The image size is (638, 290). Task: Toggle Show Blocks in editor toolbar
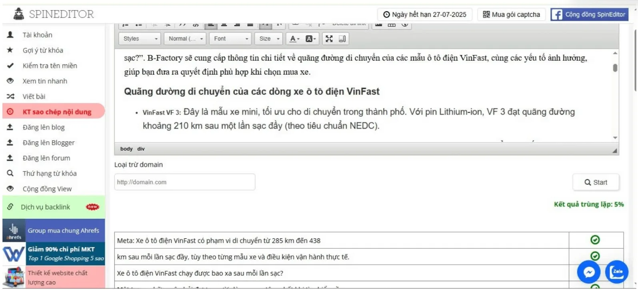[342, 39]
